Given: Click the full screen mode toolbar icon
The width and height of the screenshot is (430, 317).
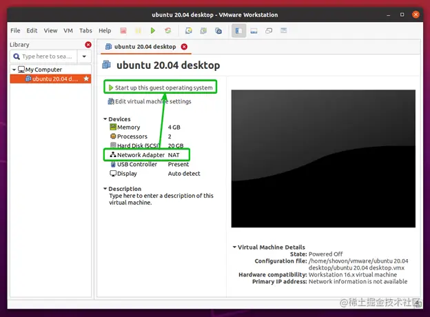Looking at the screenshot, I should [x=269, y=31].
